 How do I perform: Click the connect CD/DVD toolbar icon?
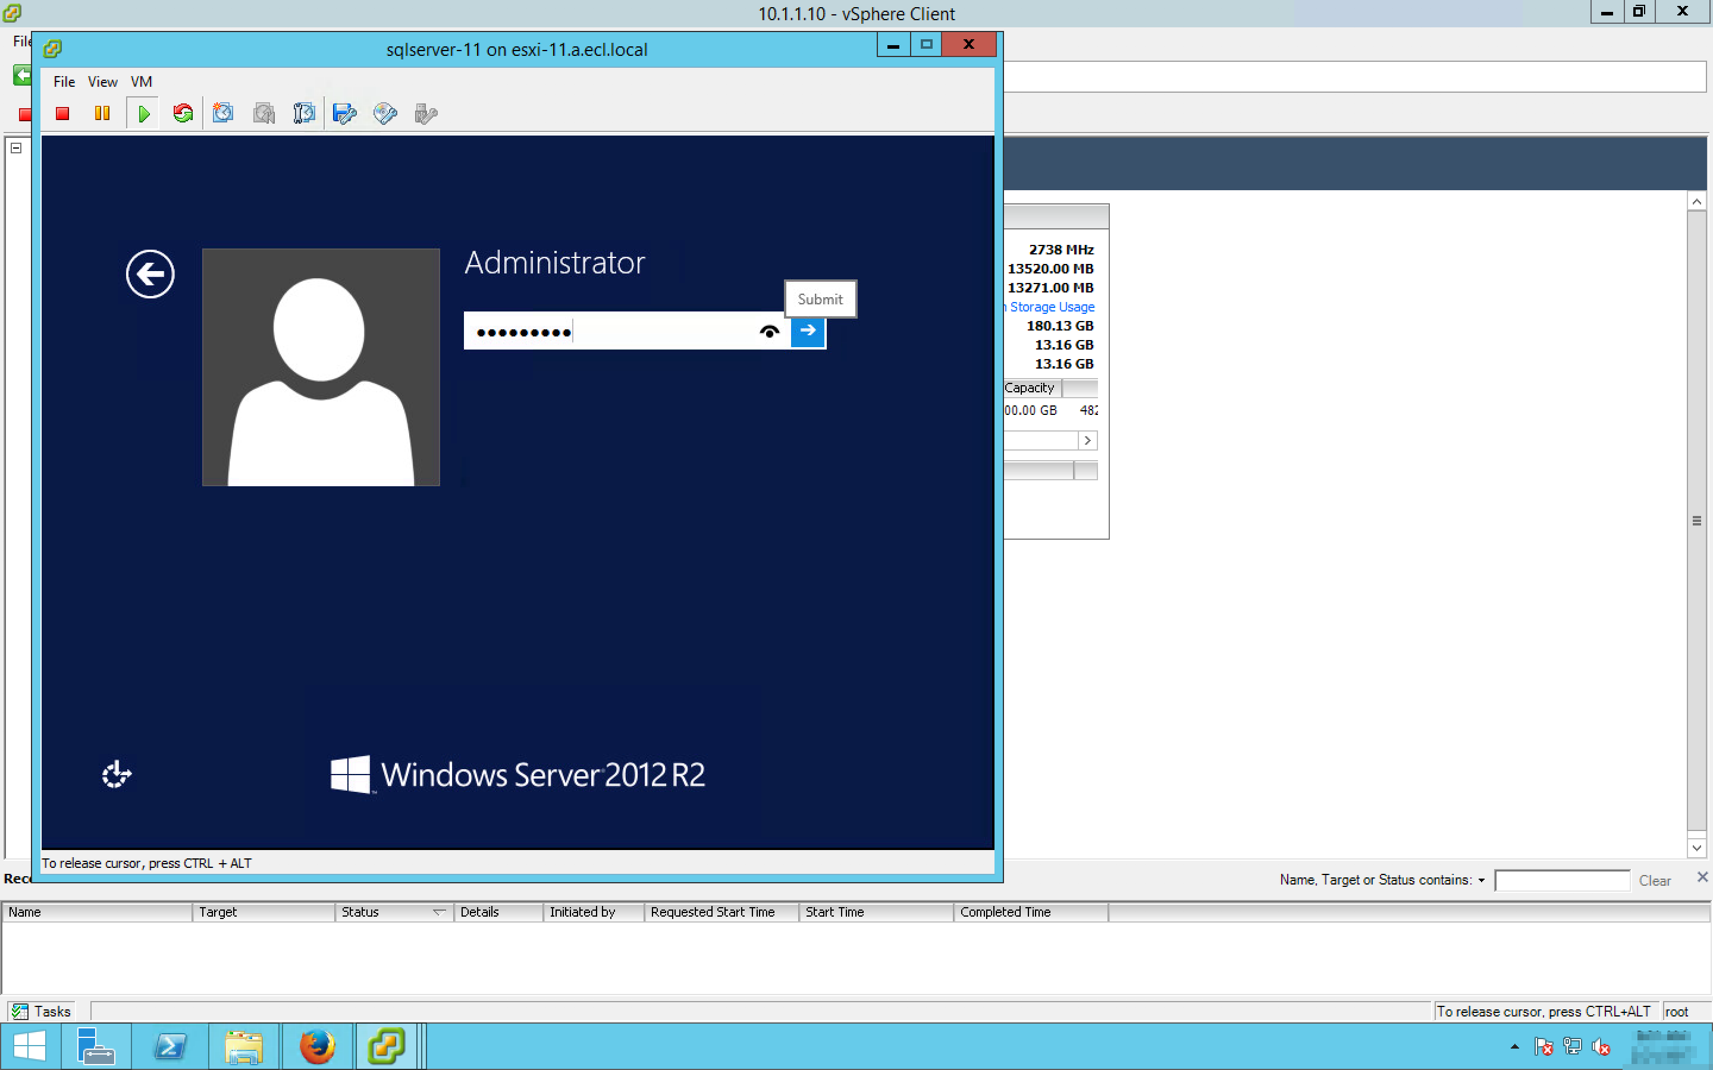385,113
